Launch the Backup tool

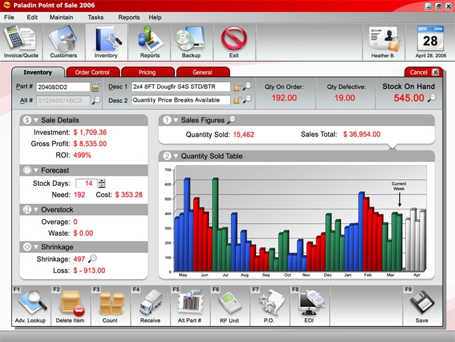click(x=192, y=42)
